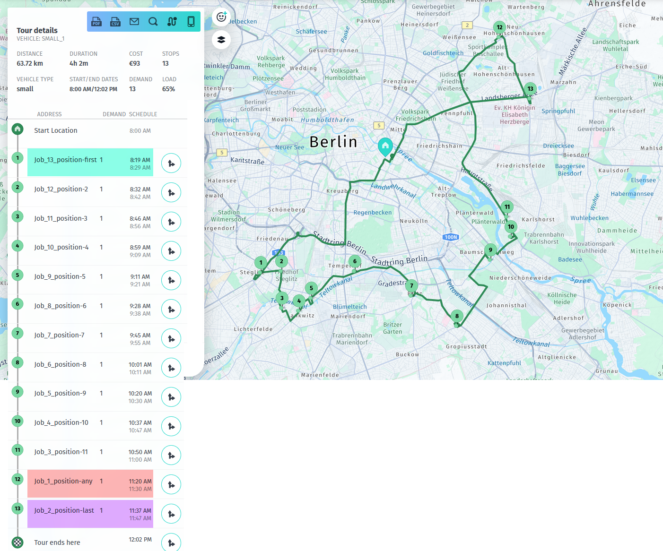Export the tour as PDF

(96, 21)
